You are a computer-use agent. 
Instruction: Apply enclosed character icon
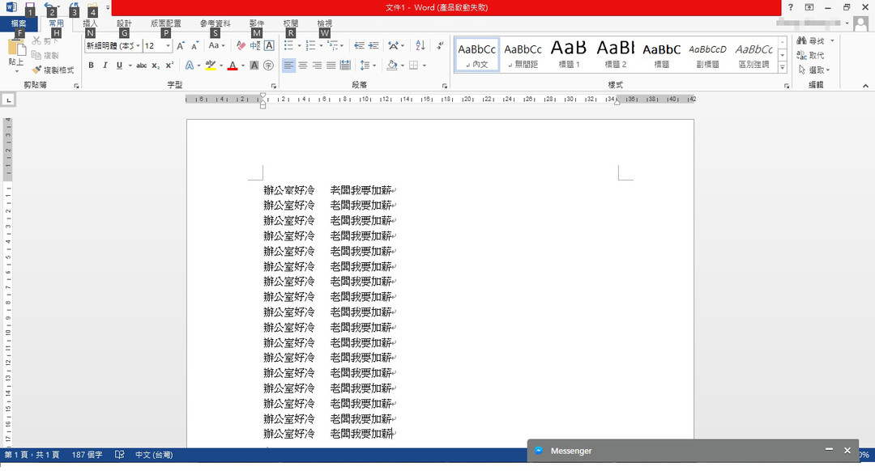pyautogui.click(x=268, y=66)
